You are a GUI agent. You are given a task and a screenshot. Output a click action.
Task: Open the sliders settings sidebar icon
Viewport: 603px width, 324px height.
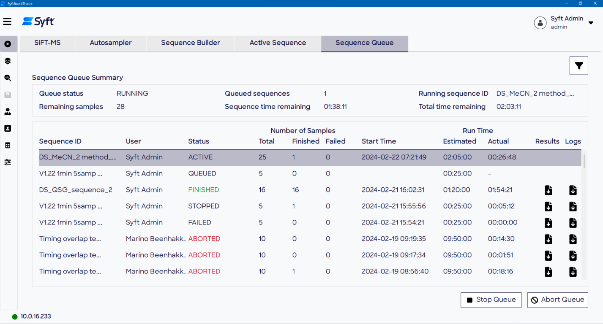pyautogui.click(x=8, y=162)
